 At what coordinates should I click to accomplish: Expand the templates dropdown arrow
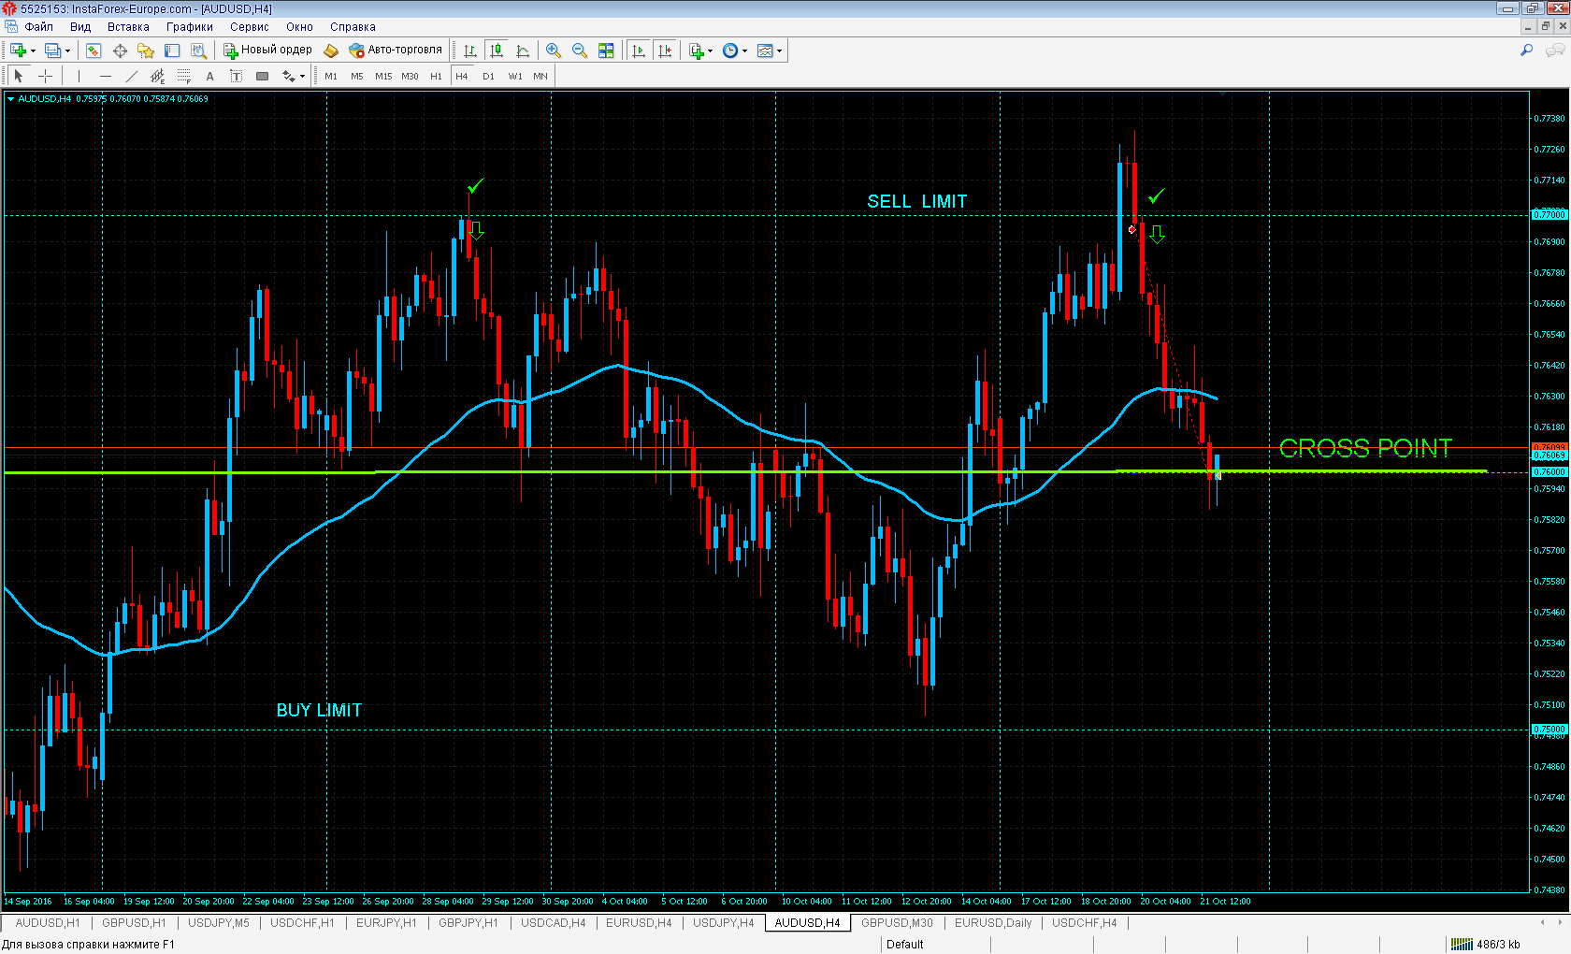[779, 51]
